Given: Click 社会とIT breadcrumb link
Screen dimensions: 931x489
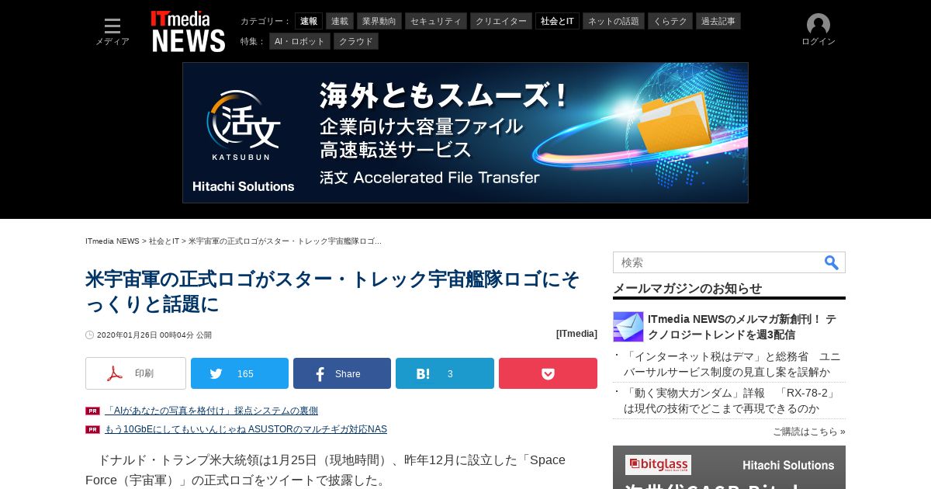Looking at the screenshot, I should 164,241.
